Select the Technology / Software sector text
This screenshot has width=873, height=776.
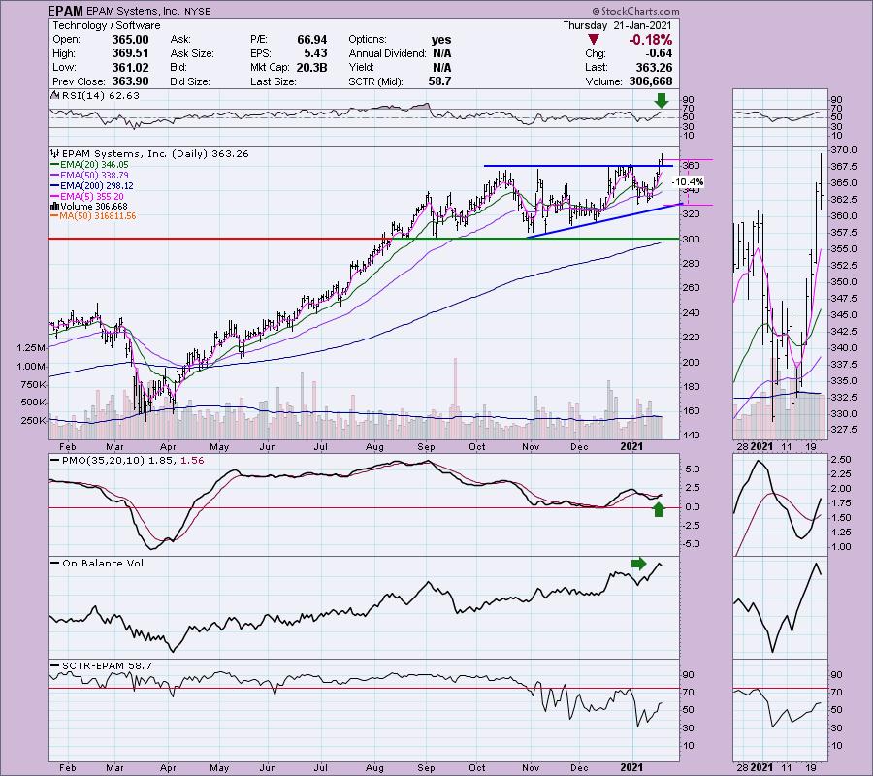coord(107,25)
